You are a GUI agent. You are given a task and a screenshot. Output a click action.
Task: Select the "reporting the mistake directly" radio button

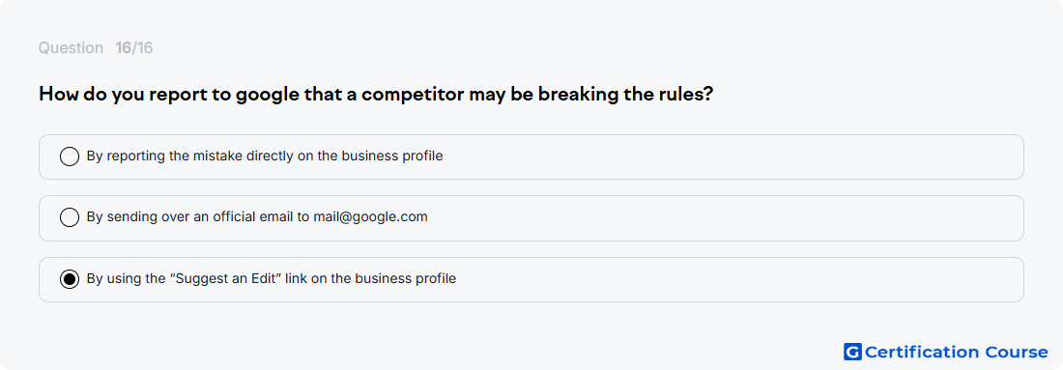(x=70, y=157)
